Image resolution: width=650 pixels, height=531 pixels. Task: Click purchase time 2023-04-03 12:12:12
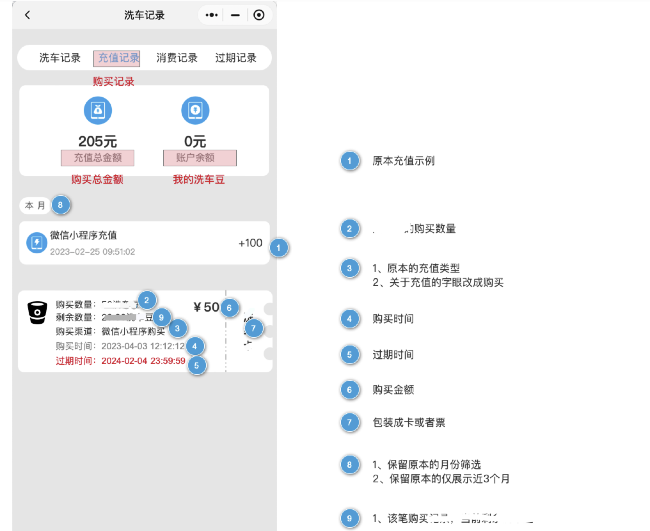pyautogui.click(x=143, y=346)
